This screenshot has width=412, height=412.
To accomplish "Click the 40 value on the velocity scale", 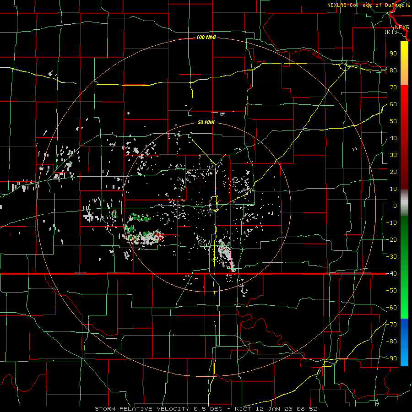I will pos(393,138).
